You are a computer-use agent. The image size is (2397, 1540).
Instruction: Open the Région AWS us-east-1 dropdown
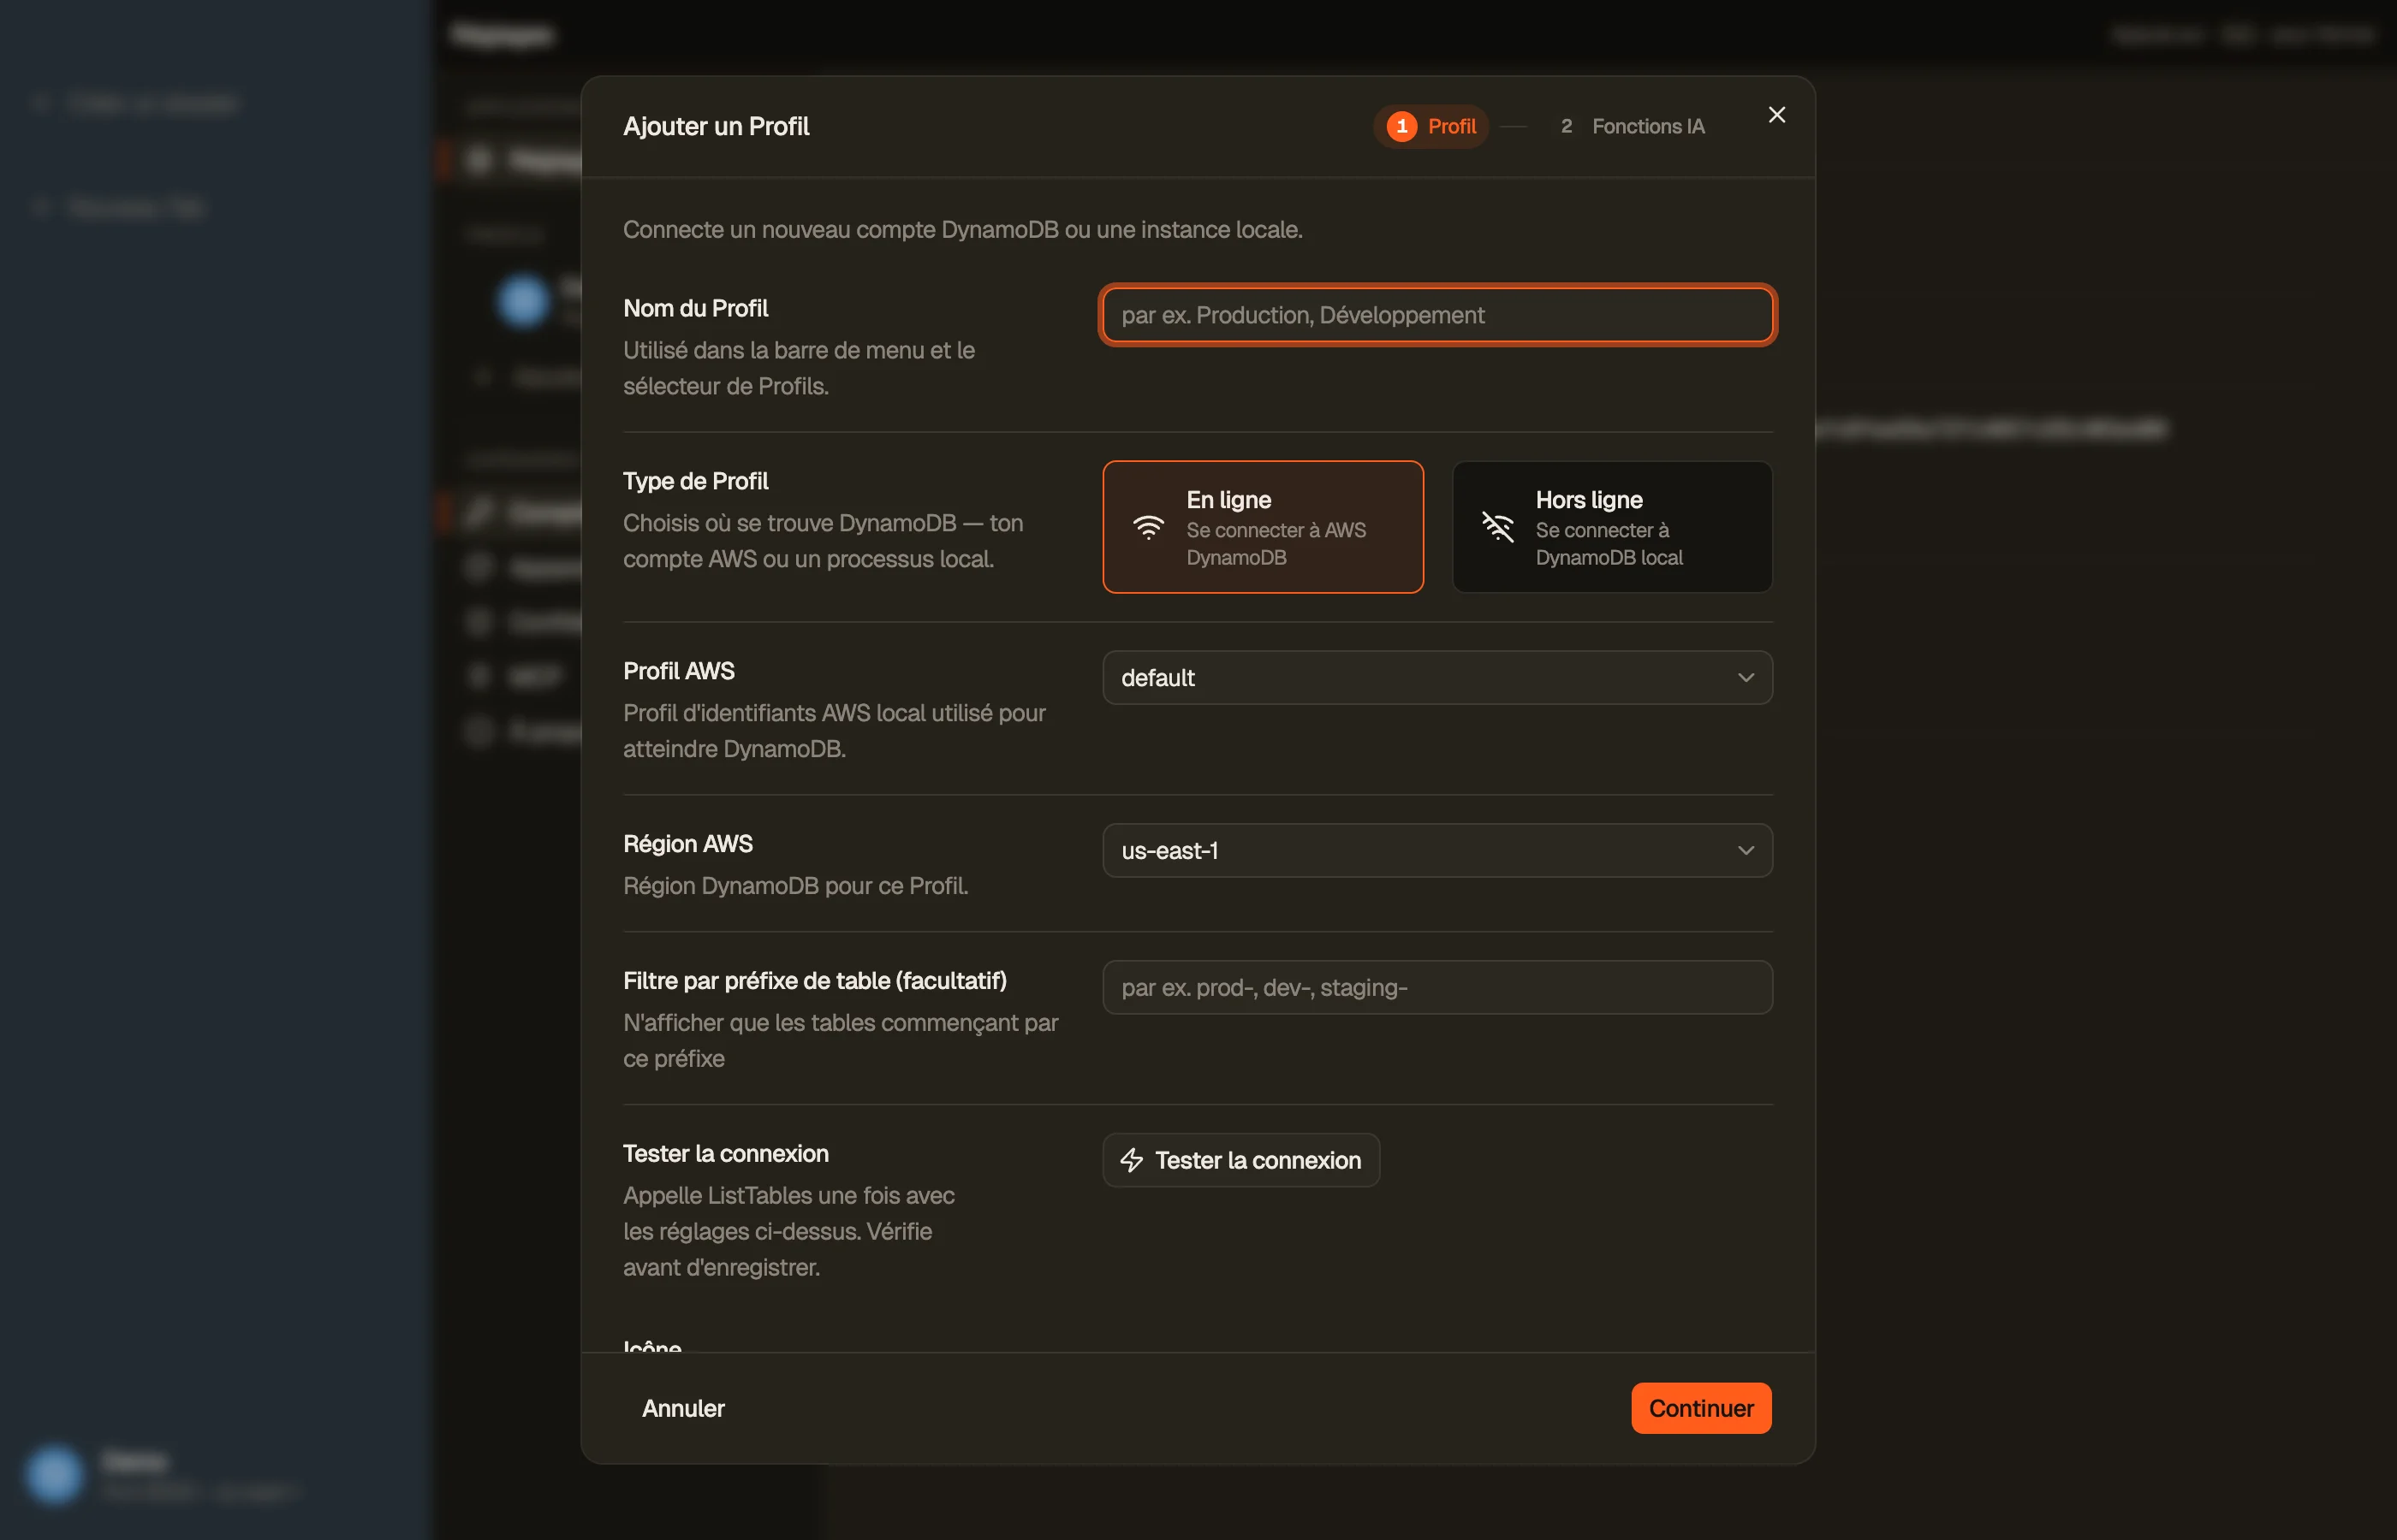click(1437, 851)
